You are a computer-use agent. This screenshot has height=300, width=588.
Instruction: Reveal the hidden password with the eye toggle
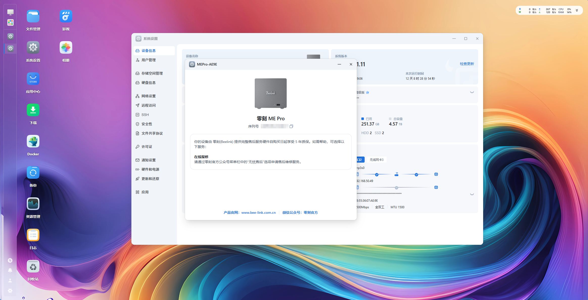click(472, 194)
